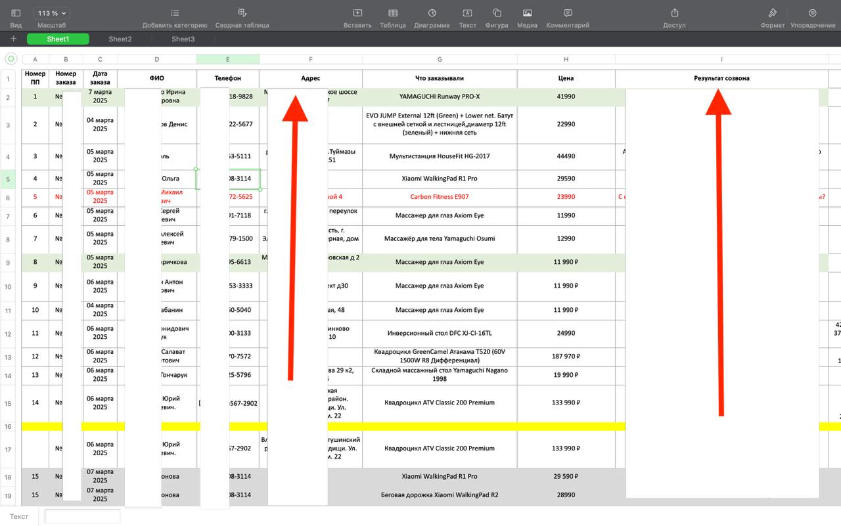Select the Телефон header cell
Image resolution: width=841 pixels, height=526 pixels.
(228, 78)
